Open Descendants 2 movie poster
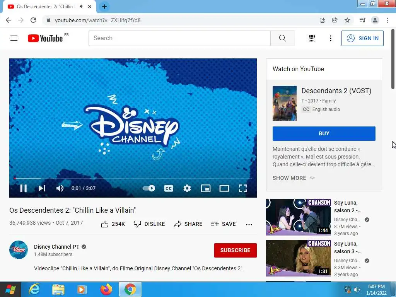The width and height of the screenshot is (396, 297). click(284, 103)
